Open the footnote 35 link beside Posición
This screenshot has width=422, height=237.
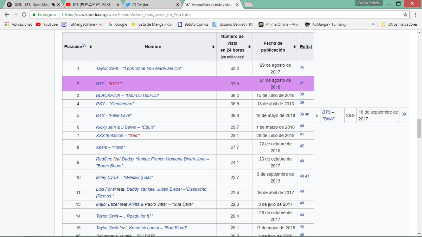[x=84, y=45]
